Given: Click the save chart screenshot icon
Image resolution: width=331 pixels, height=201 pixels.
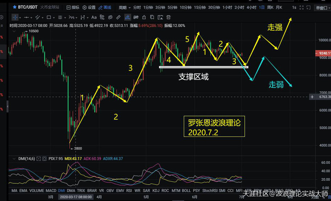Looking at the screenshot, I should [160, 17].
